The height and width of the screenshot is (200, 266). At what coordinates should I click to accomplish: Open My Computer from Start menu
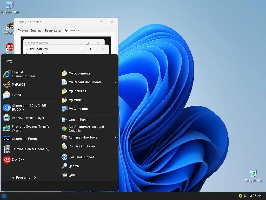pos(89,109)
